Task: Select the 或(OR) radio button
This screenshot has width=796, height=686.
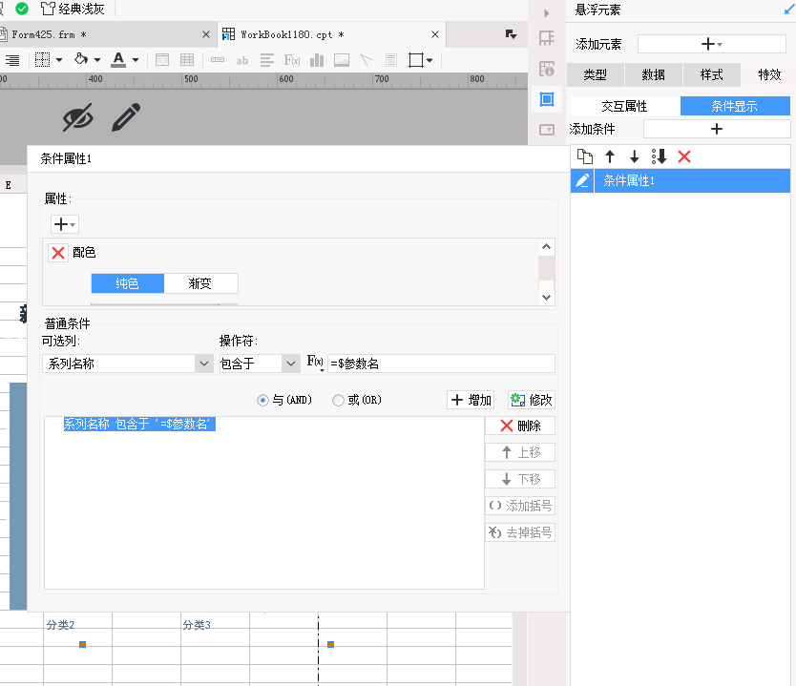Action: [338, 401]
